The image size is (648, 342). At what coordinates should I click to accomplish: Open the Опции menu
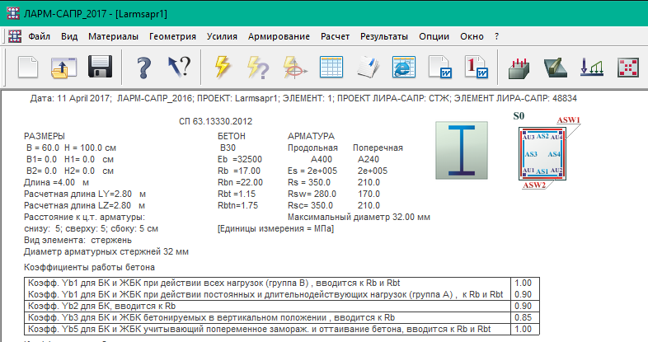434,36
